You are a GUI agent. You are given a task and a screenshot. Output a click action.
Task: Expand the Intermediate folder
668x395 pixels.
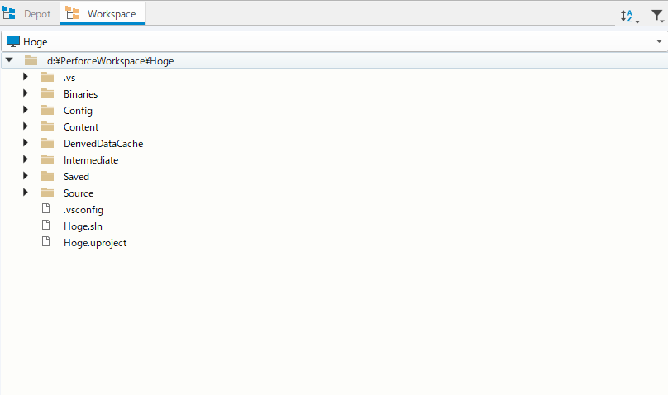point(25,159)
